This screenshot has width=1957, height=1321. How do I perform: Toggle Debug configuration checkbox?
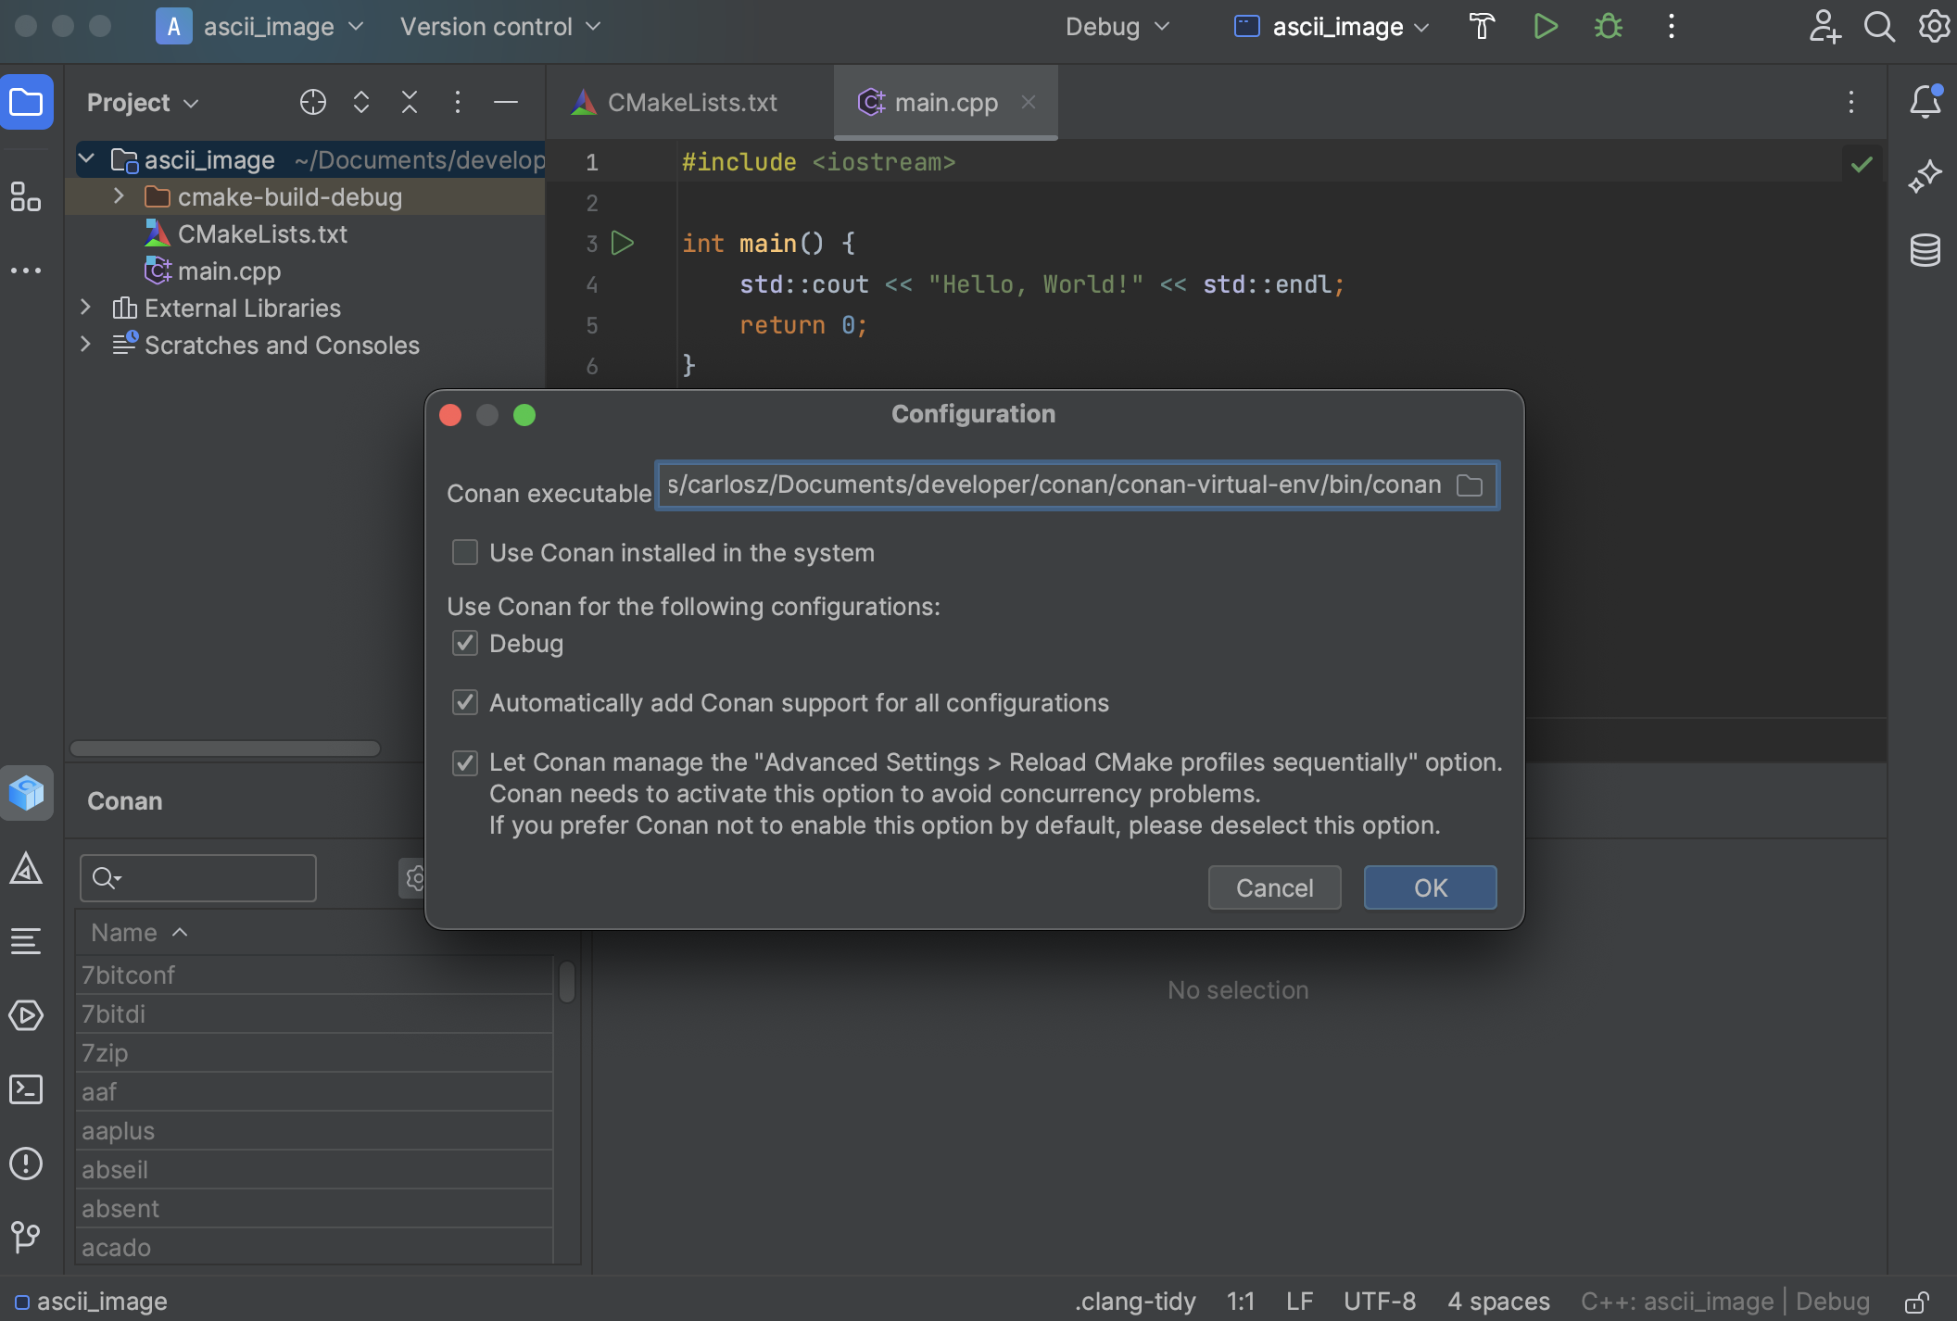coord(466,644)
